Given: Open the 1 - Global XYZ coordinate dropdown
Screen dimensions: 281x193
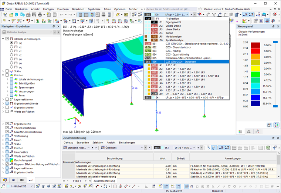Looking at the screenshot, I should click(20, 186).
